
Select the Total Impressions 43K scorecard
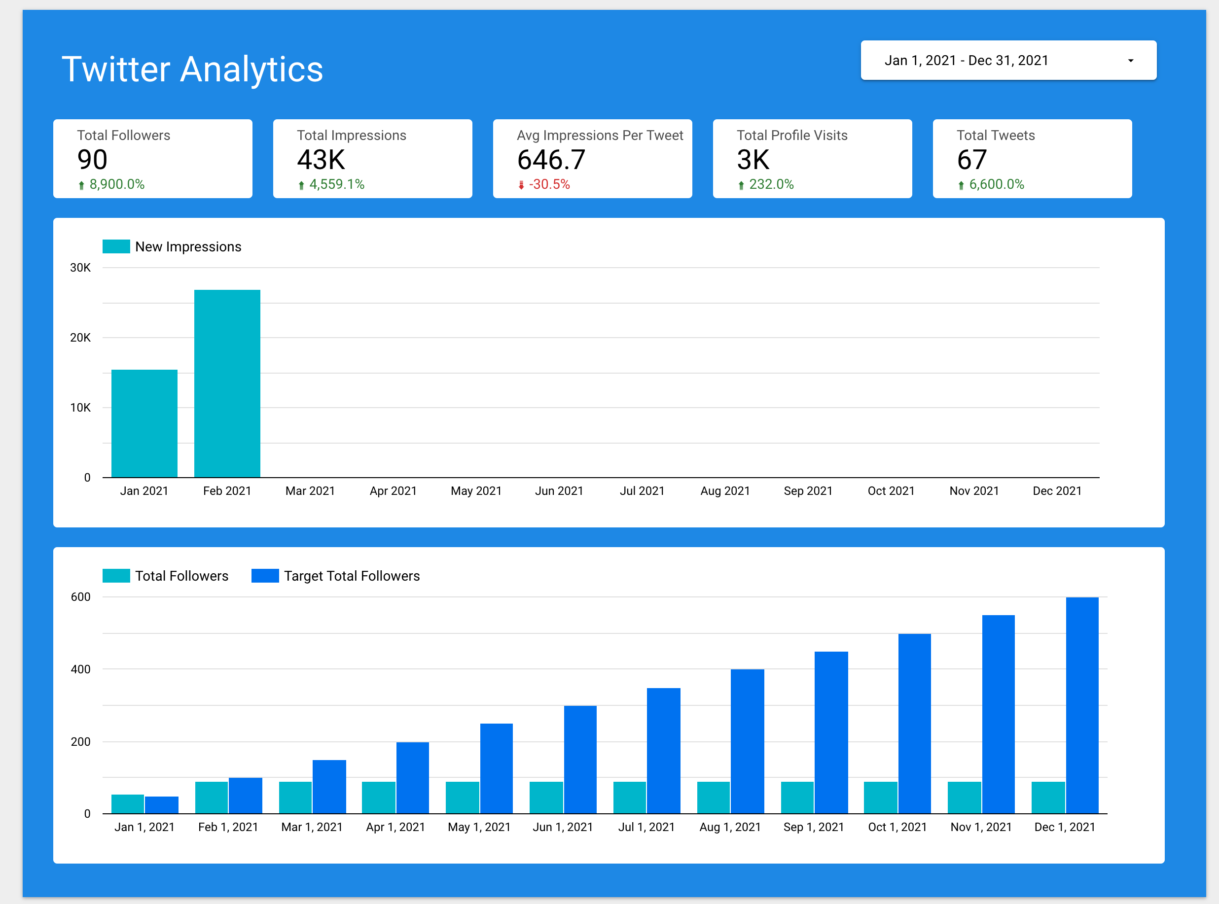click(x=373, y=159)
